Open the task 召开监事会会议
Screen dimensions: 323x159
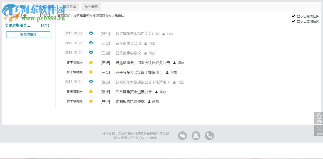coord(128,53)
